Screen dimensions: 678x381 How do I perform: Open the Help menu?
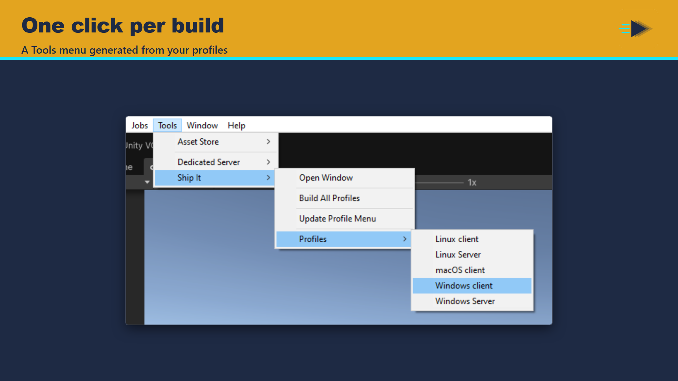(236, 126)
